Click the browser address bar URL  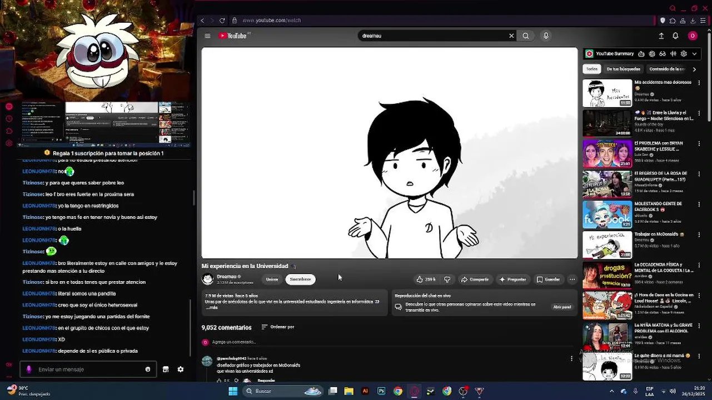coord(272,21)
